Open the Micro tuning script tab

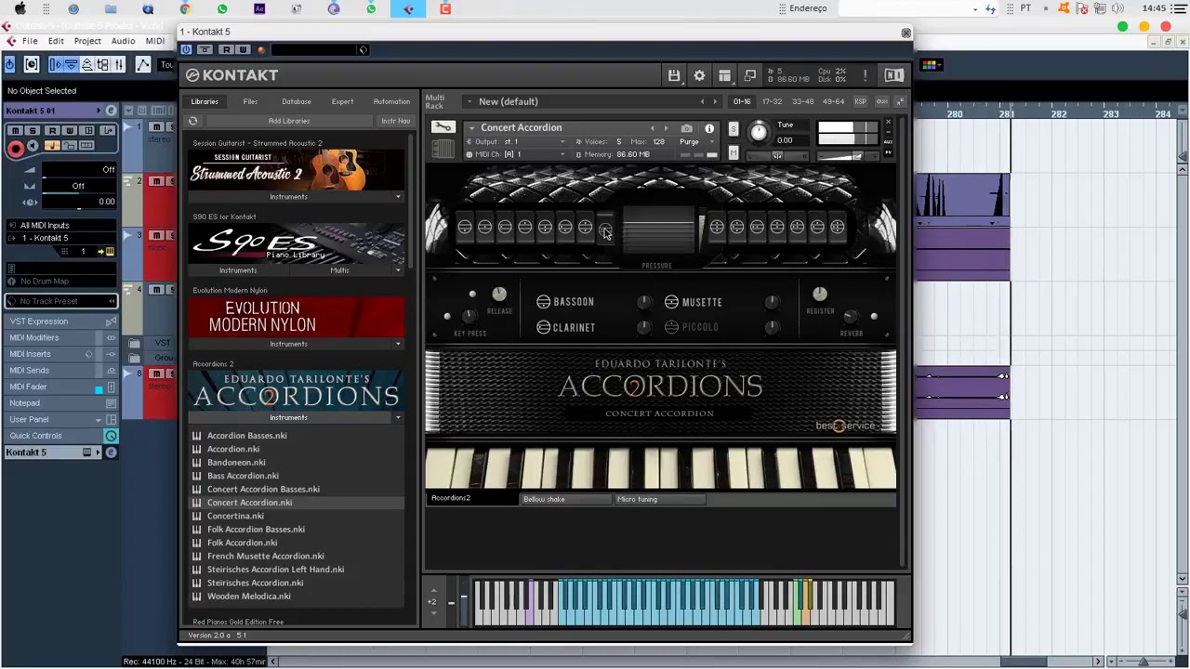tap(659, 499)
